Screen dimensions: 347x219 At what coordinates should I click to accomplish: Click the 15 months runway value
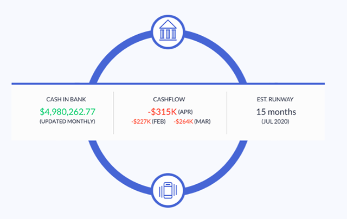(276, 112)
